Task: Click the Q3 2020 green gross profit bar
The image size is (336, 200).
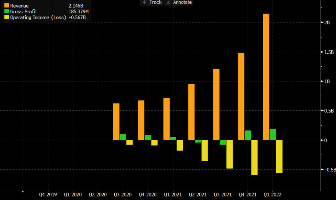Action: (123, 137)
